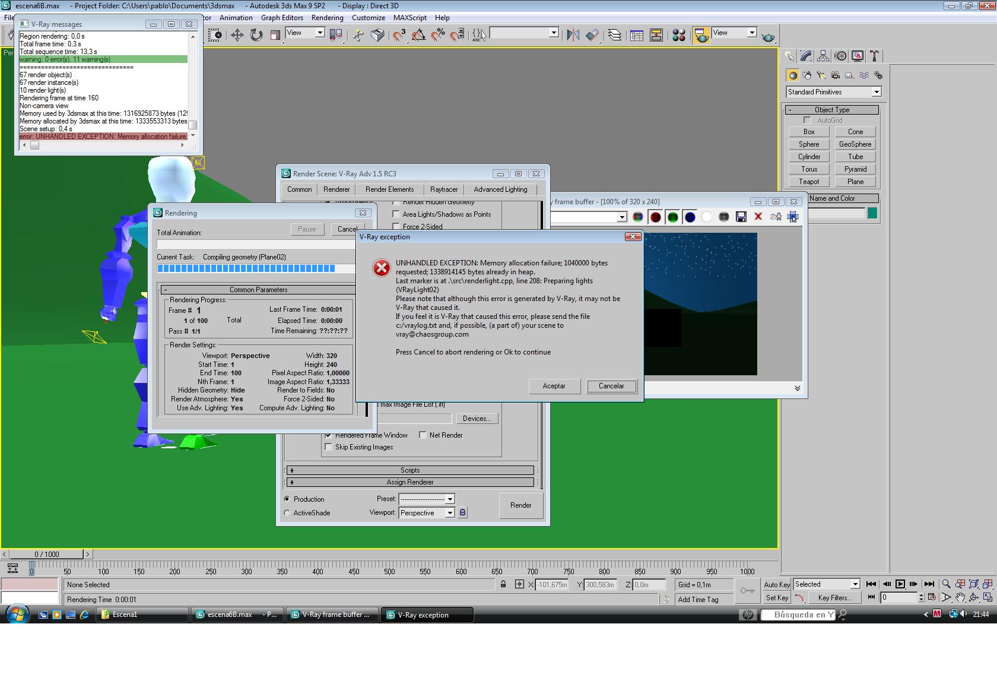Image resolution: width=997 pixels, height=684 pixels.
Task: Enable Area Lights/Shadows as Points
Action: click(396, 214)
